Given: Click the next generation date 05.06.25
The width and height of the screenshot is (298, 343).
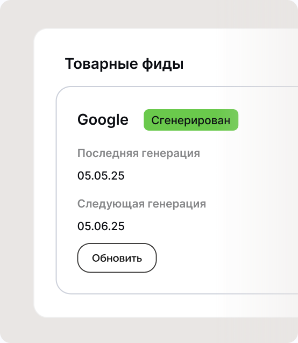Looking at the screenshot, I should (x=101, y=226).
